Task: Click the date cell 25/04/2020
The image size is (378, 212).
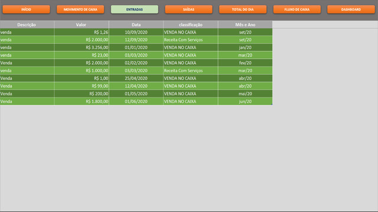Action: click(136, 78)
